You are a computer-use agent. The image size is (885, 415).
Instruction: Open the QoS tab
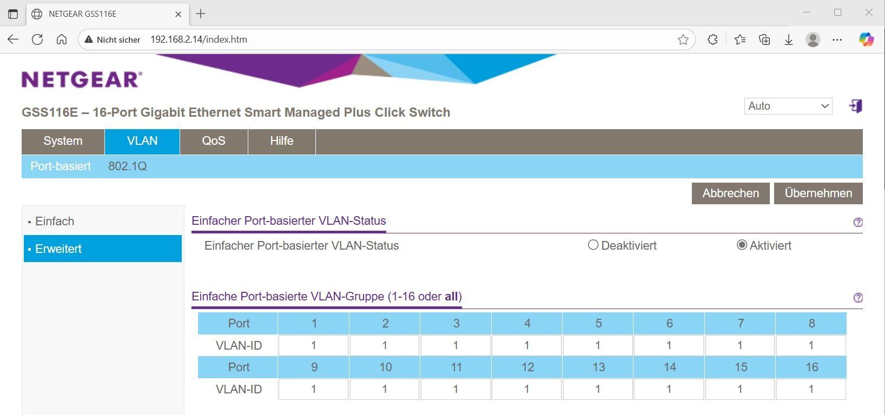tap(214, 141)
